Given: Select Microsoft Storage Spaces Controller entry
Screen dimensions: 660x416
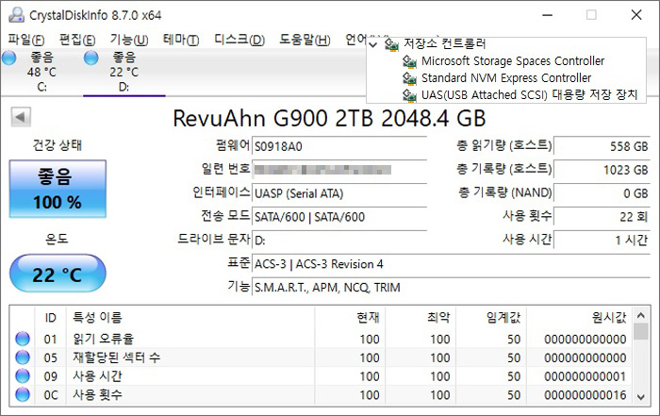Looking at the screenshot, I should click(513, 61).
